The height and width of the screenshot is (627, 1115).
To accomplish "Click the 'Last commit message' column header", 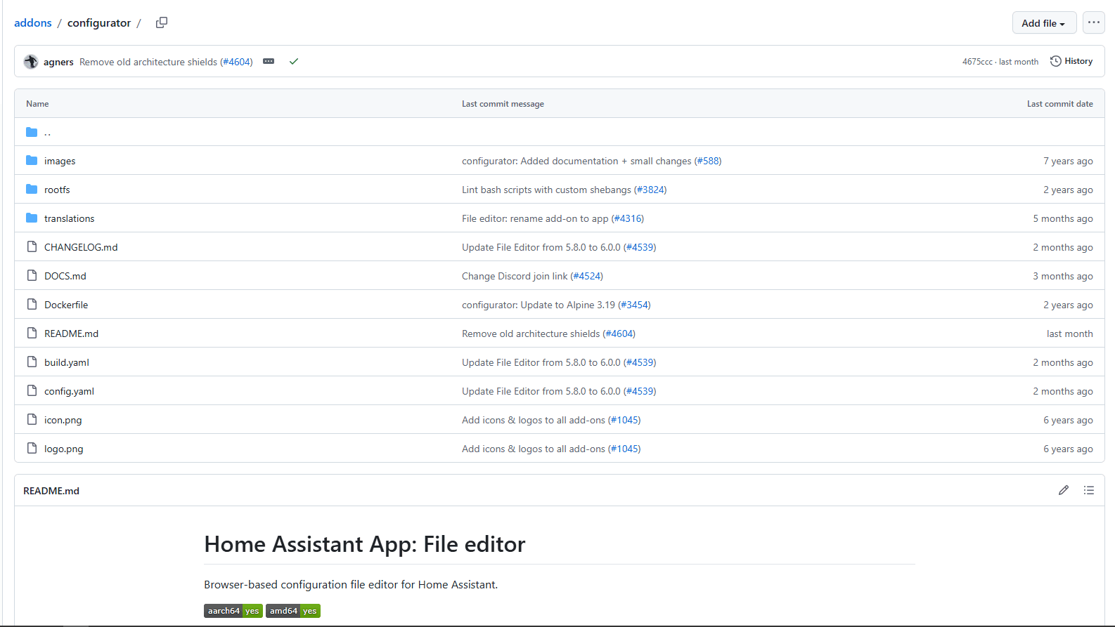I will (x=503, y=104).
